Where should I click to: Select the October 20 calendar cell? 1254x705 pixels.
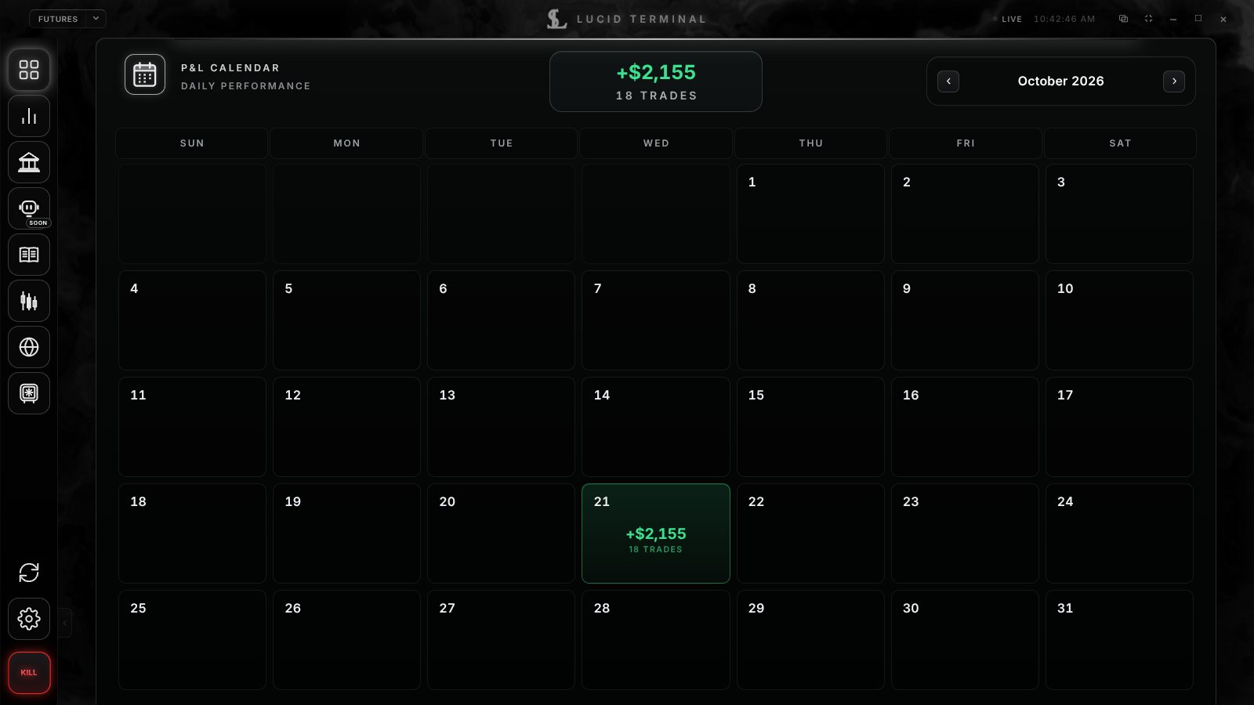[501, 533]
